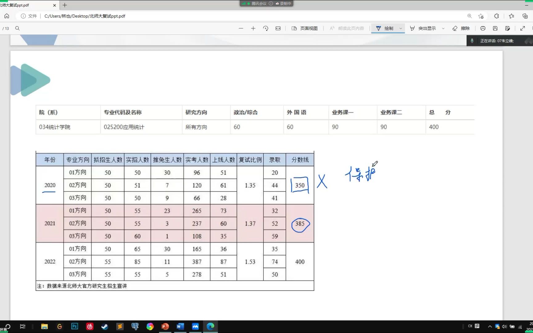The height and width of the screenshot is (333, 533).
Task: Open browser Extensions puzzle icon
Action: click(x=496, y=16)
